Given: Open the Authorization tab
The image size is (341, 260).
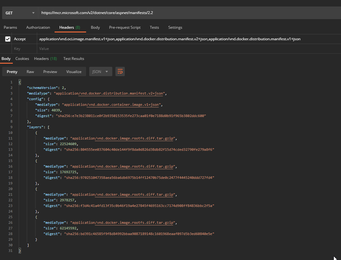Looking at the screenshot, I should [38, 27].
